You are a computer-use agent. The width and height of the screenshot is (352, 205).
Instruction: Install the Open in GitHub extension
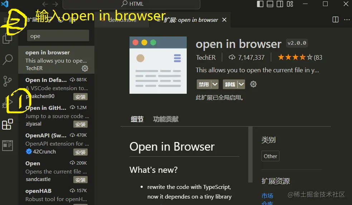pos(80,125)
